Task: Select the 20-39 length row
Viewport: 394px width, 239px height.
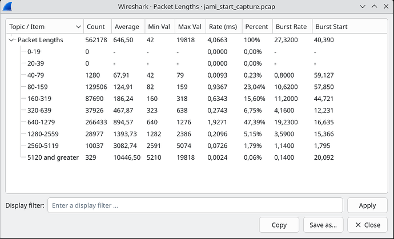Action: (x=196, y=63)
